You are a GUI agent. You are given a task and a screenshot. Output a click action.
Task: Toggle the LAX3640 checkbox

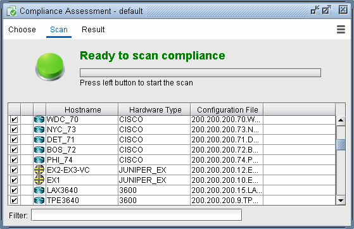coord(14,190)
